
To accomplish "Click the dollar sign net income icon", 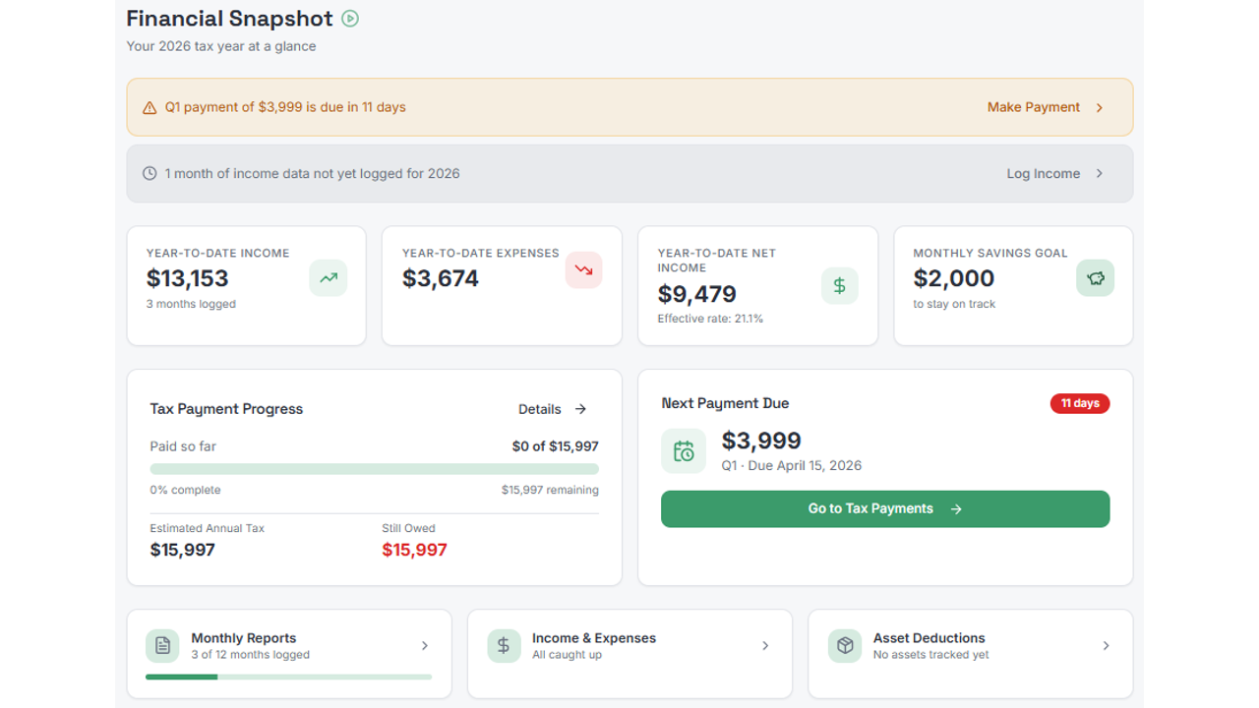I will [839, 286].
